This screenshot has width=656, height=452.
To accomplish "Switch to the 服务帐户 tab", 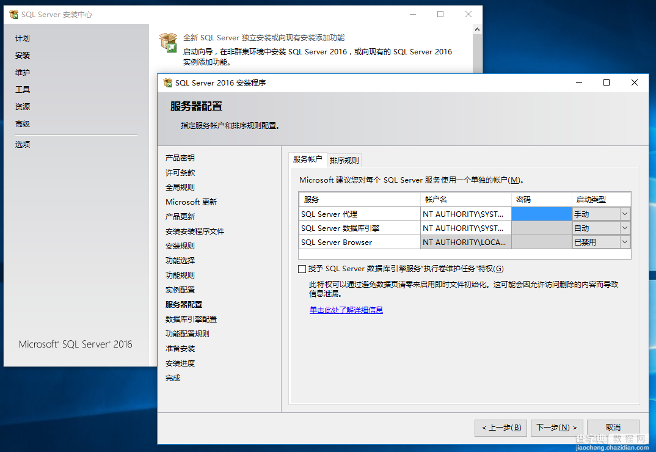I will coord(307,159).
